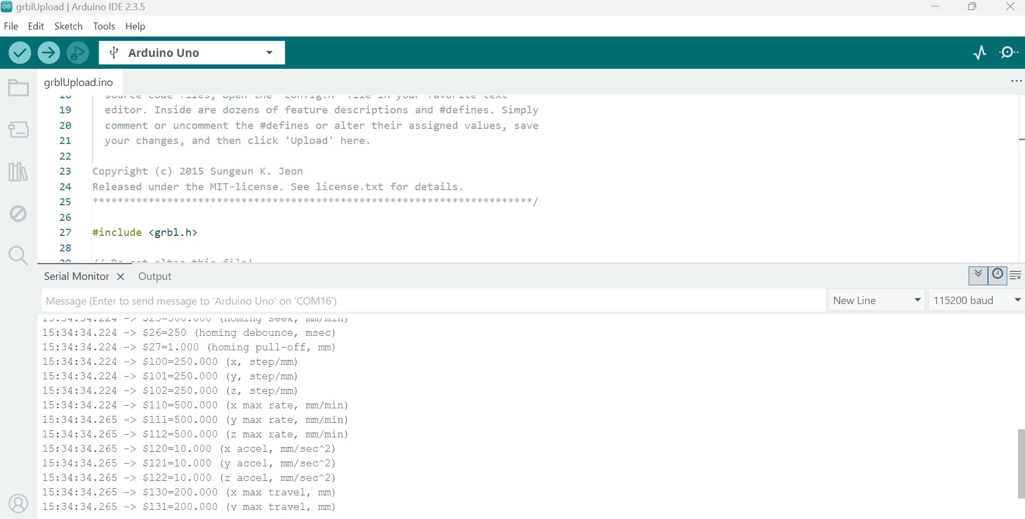Switch to the Output tab

coord(155,276)
